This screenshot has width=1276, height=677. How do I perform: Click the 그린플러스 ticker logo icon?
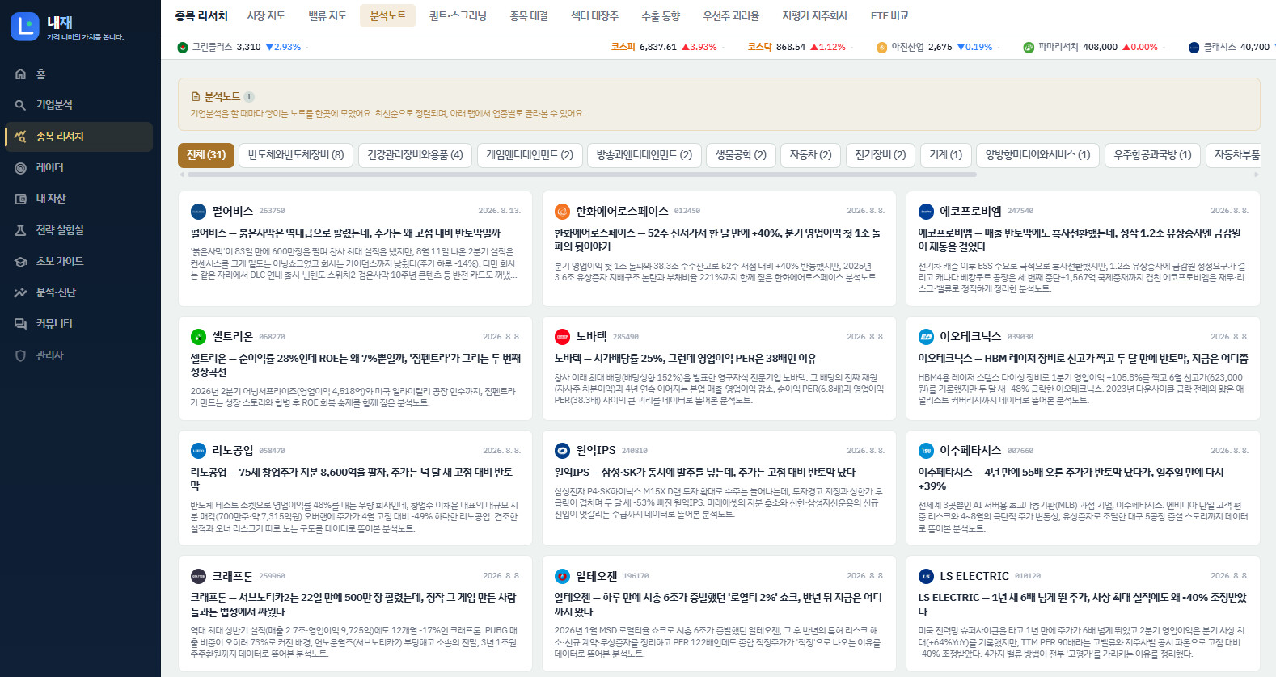183,48
